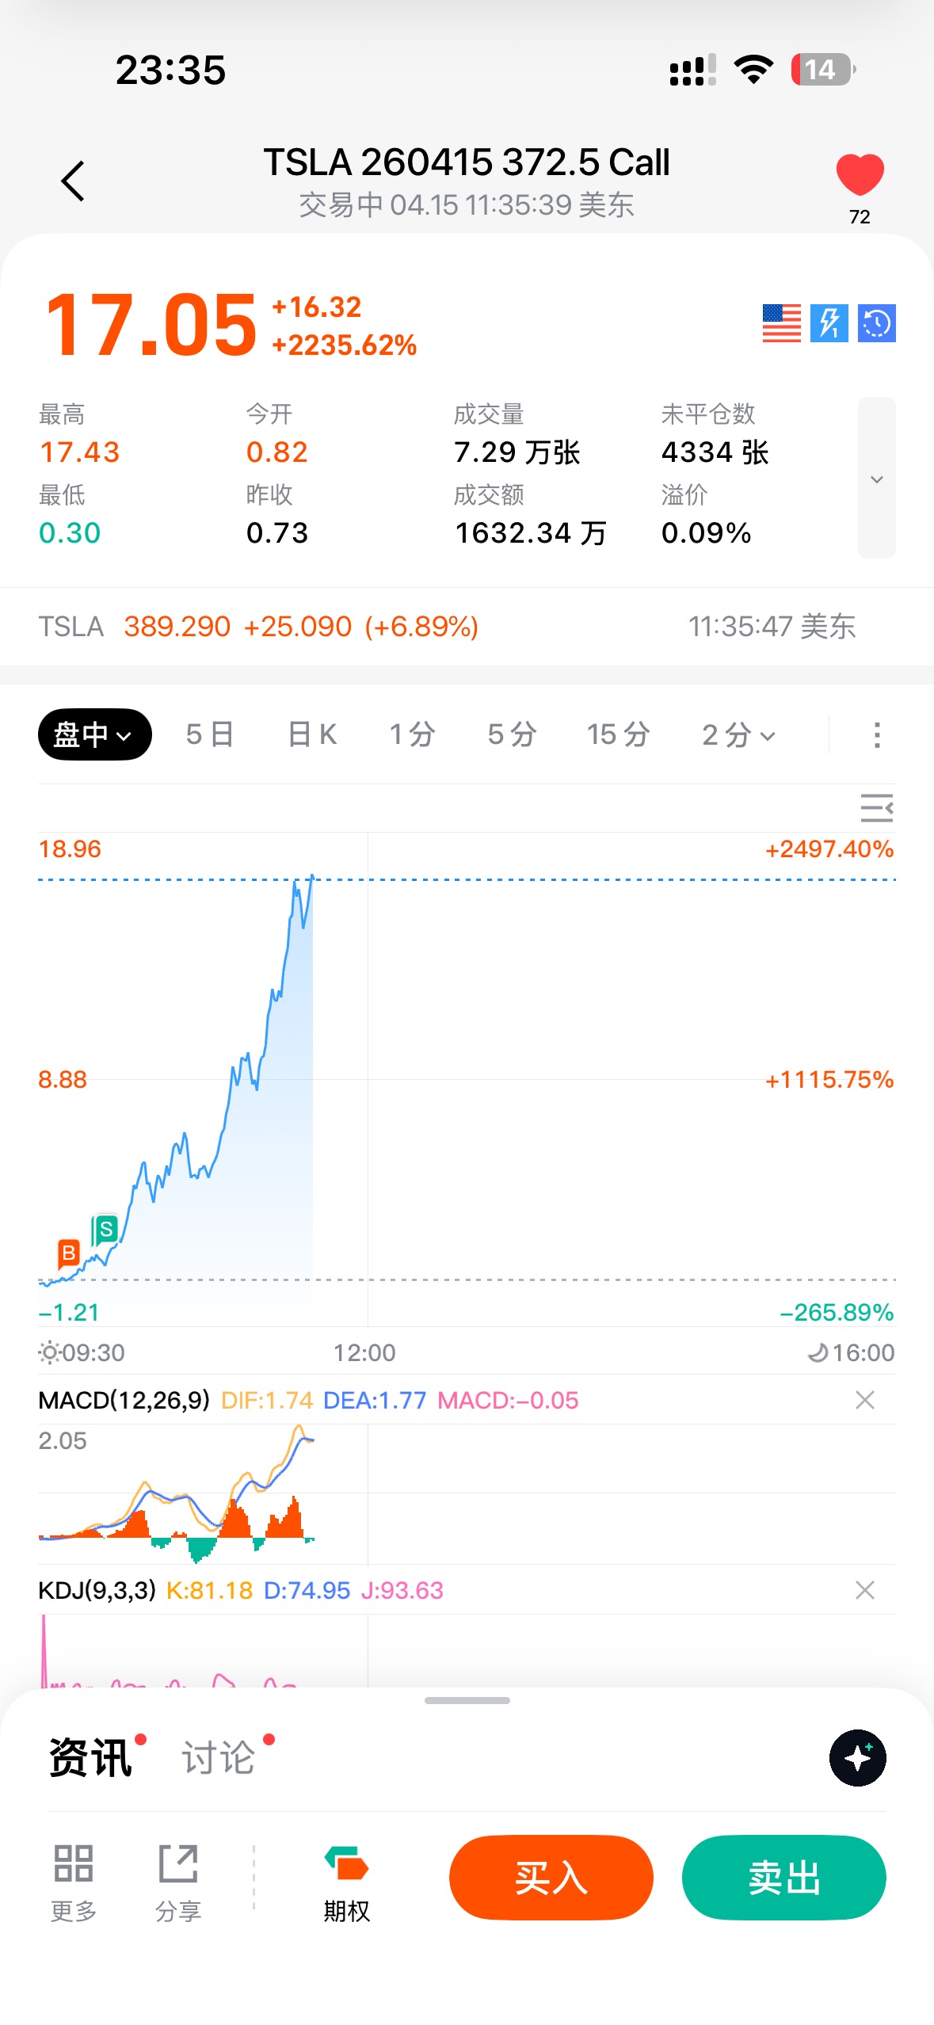Open the blue history clock icon
Image resolution: width=934 pixels, height=2025 pixels.
(876, 323)
